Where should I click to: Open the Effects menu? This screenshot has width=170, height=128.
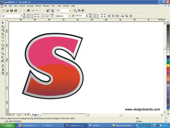[38, 6]
